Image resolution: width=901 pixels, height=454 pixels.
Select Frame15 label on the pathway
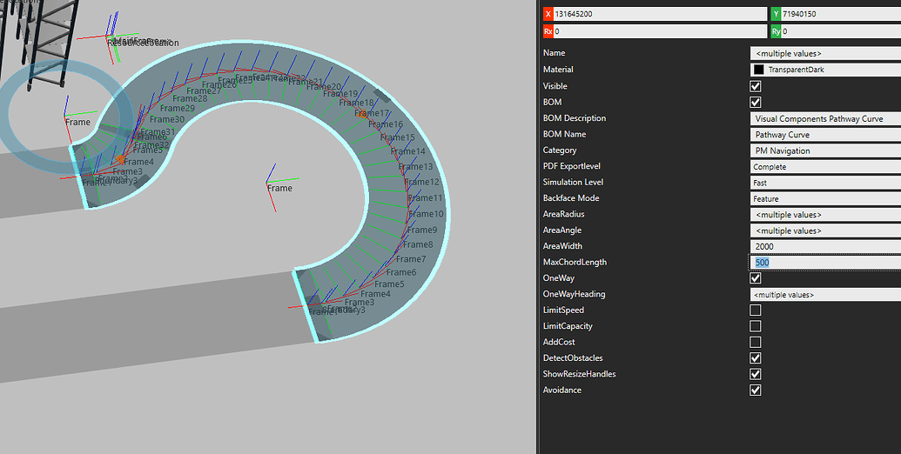click(397, 137)
